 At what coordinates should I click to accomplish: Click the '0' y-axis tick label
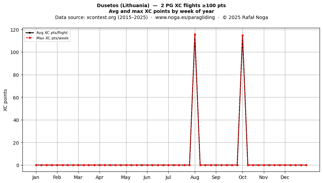[x=17, y=165]
